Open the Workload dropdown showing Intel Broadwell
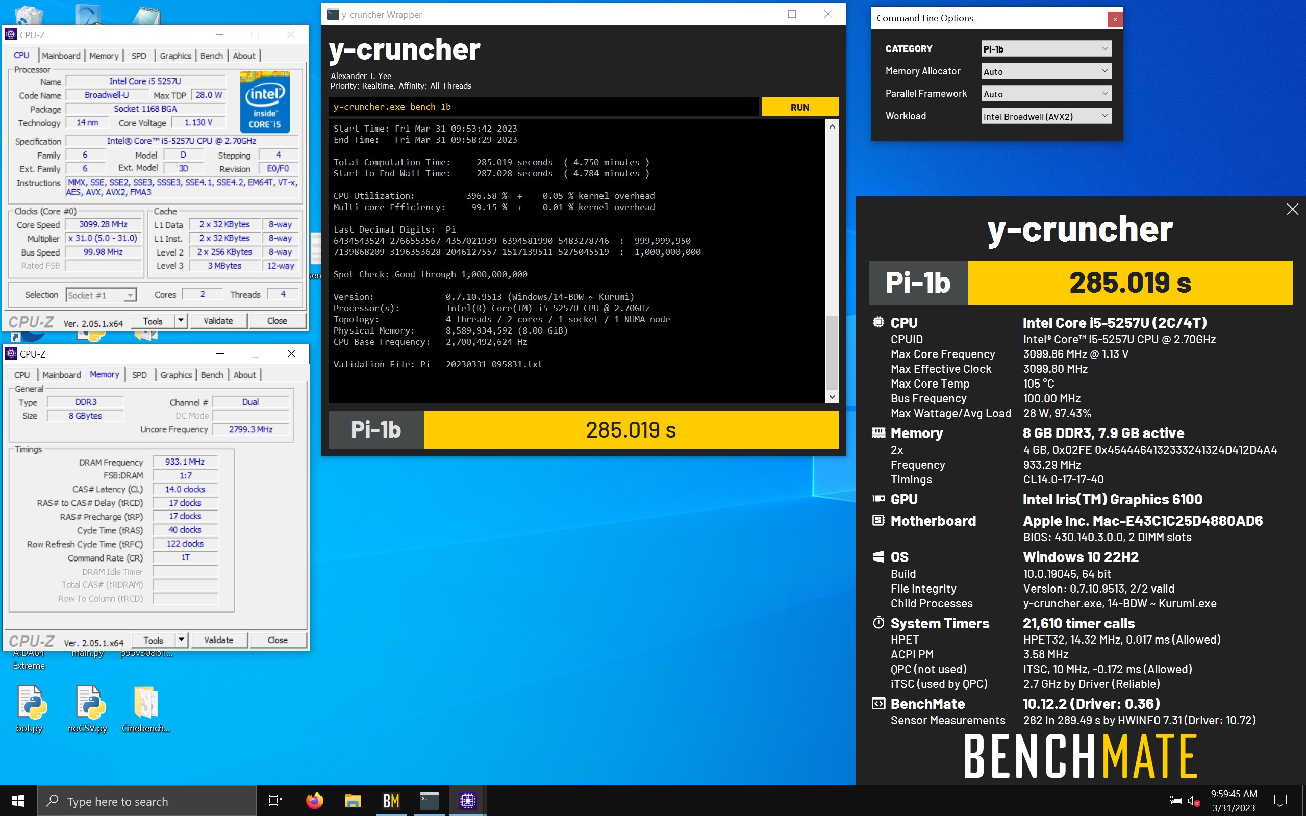The height and width of the screenshot is (816, 1306). (x=1046, y=116)
